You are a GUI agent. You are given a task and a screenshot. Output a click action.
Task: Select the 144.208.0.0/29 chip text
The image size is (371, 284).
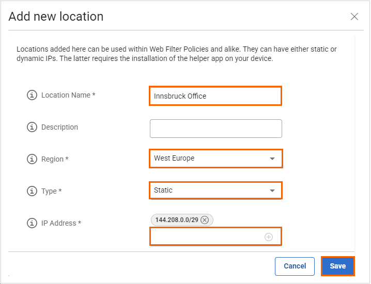[177, 220]
